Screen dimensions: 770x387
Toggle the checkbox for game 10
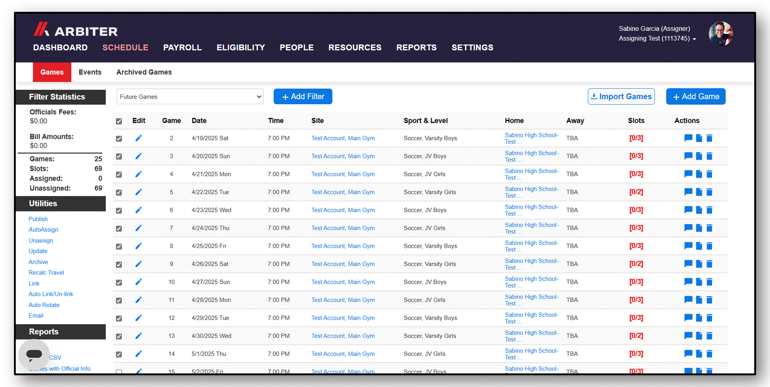point(119,283)
